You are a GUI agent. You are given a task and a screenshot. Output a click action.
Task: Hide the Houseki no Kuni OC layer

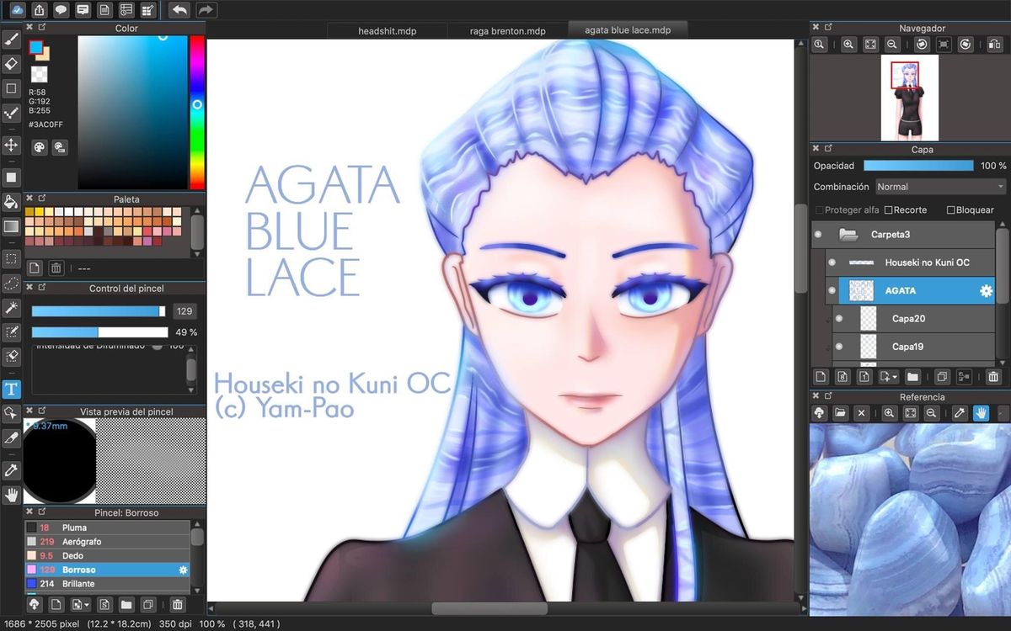[x=832, y=262]
